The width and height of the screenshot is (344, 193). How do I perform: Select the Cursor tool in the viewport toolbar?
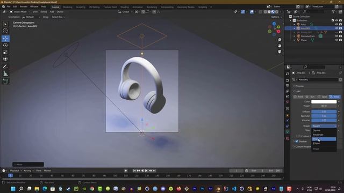pyautogui.click(x=5, y=31)
